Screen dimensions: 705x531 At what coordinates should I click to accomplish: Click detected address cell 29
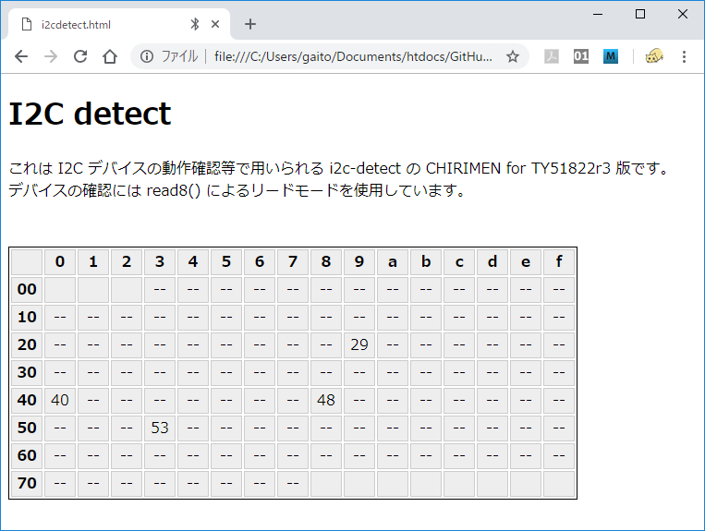pos(359,344)
